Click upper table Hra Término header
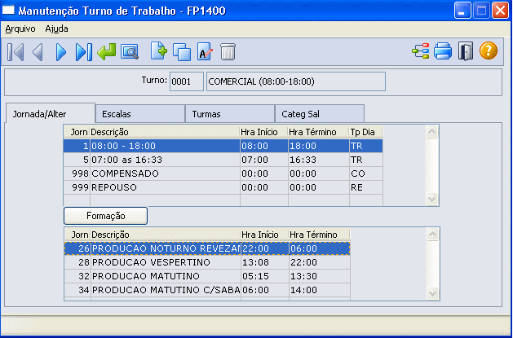This screenshot has width=513, height=338. pyautogui.click(x=319, y=132)
